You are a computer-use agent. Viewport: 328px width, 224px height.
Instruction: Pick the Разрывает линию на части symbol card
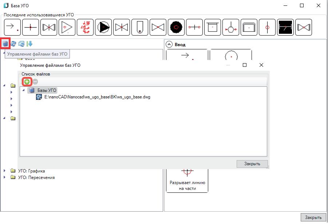187,181
